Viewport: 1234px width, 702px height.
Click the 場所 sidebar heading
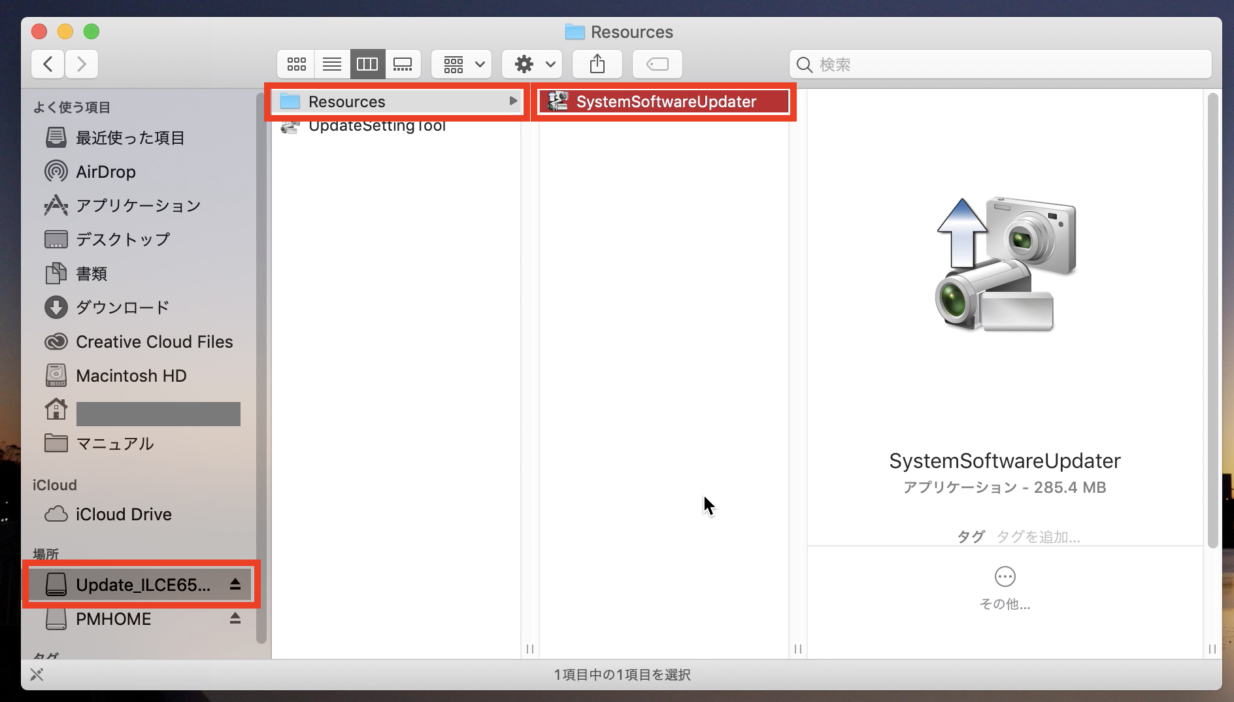click(46, 554)
